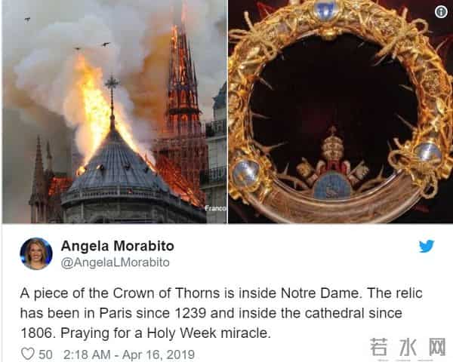Open the @AngelaLMorabito handle link
The width and height of the screenshot is (453, 362).
116,262
